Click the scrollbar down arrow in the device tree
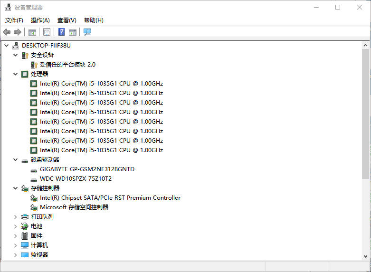 click(x=366, y=256)
